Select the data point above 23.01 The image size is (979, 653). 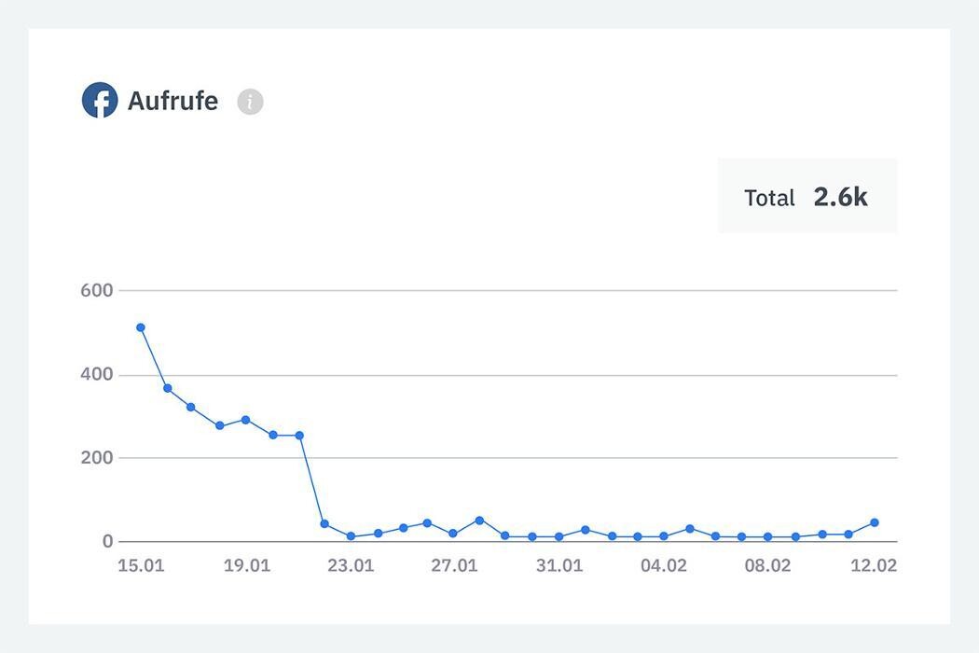(x=351, y=536)
